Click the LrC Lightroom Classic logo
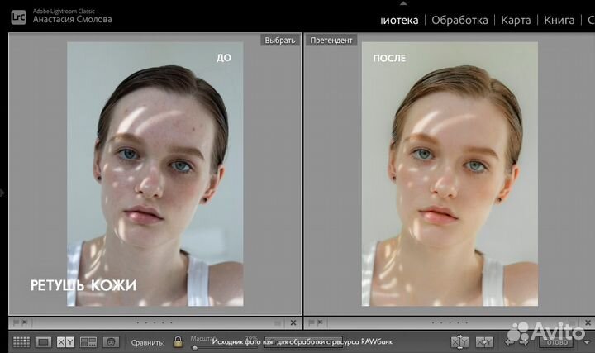This screenshot has height=353, width=595. click(x=18, y=17)
